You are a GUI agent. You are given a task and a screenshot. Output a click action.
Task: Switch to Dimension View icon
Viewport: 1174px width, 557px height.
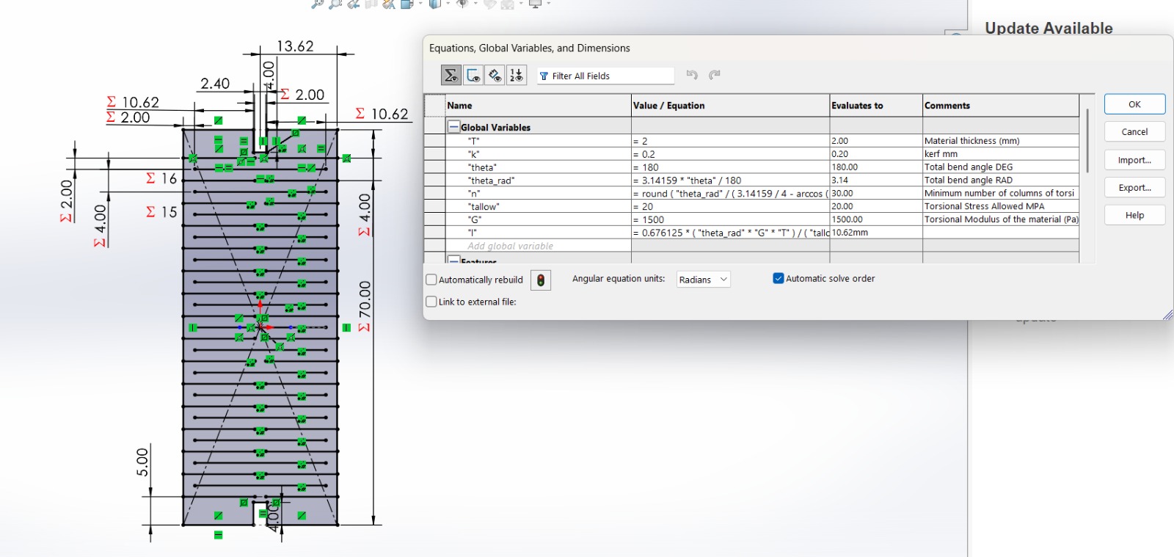495,76
